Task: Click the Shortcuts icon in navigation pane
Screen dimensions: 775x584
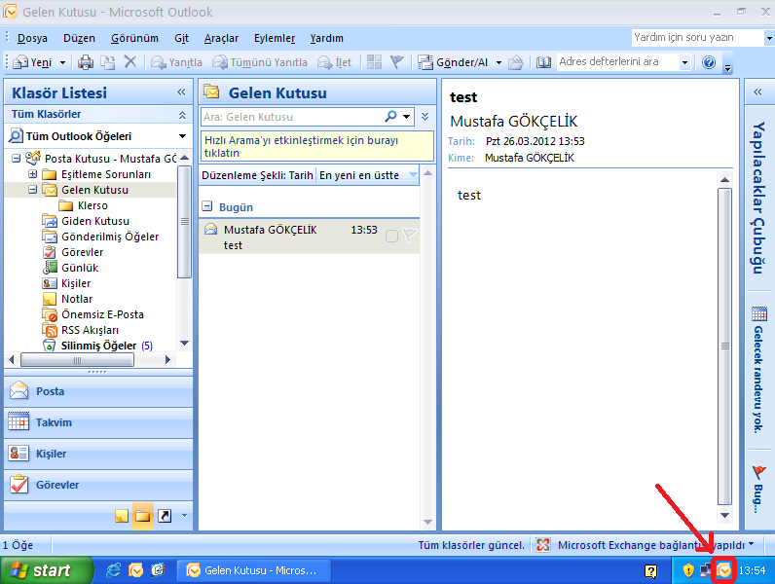Action: tap(165, 515)
